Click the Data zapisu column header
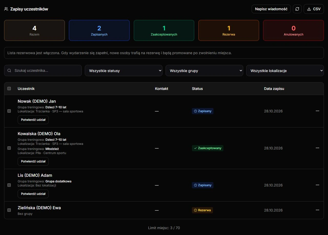328x235 pixels. tap(274, 89)
